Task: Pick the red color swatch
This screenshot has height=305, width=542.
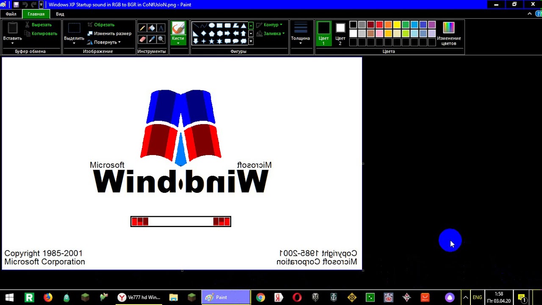Action: pyautogui.click(x=379, y=25)
